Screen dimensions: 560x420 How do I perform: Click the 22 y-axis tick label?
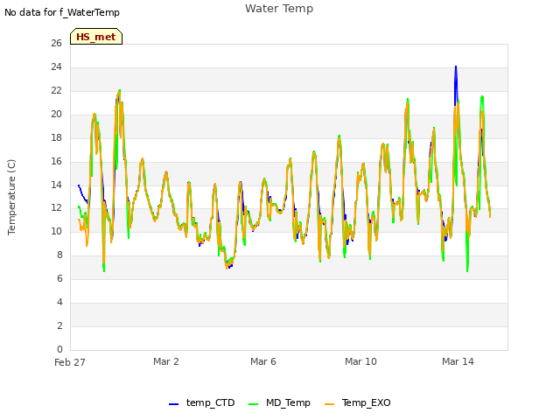point(56,90)
